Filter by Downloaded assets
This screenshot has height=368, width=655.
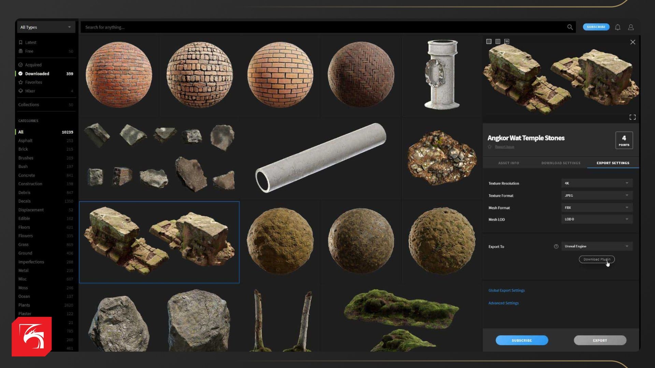click(x=37, y=74)
